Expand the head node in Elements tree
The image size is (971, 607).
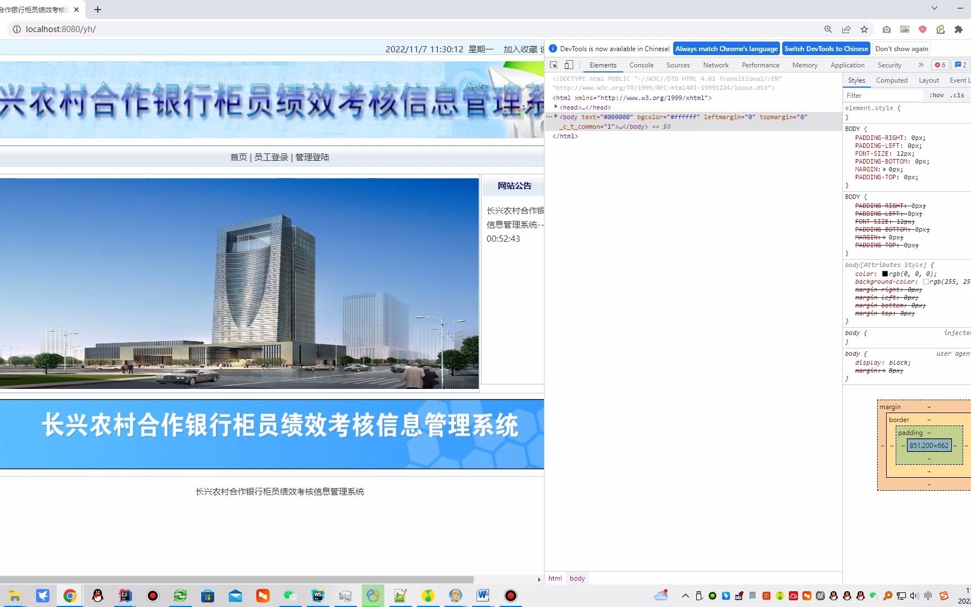tap(556, 107)
